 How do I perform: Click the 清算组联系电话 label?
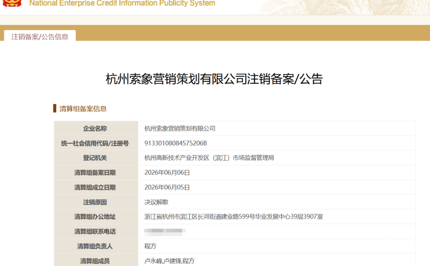[95, 231]
